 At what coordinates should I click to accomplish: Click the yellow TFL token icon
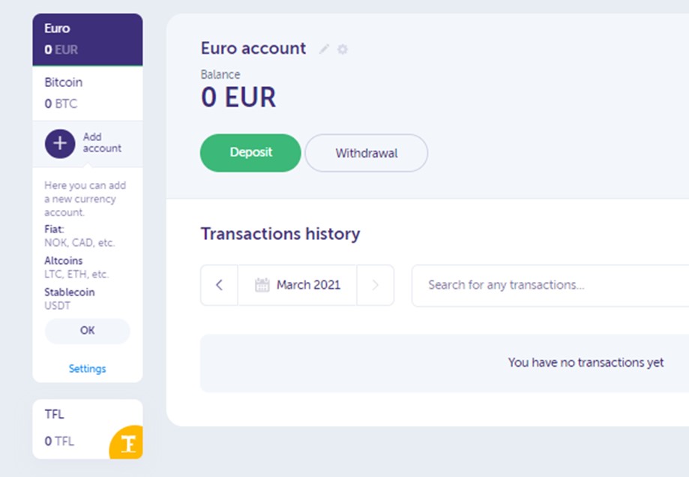pyautogui.click(x=127, y=442)
